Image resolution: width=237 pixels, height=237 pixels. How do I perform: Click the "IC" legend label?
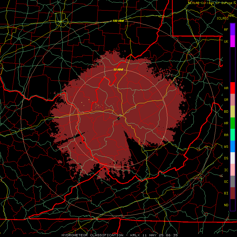[x=226, y=170]
